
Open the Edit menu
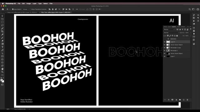[23, 3]
